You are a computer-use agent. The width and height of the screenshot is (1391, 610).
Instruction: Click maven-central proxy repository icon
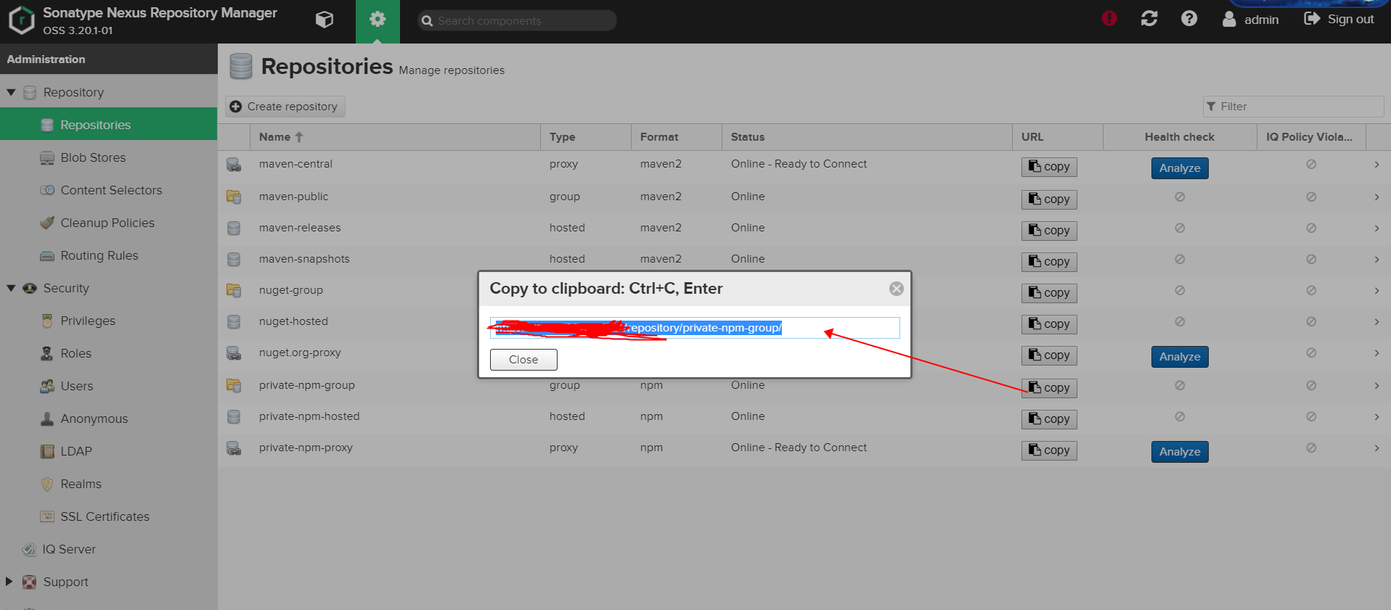234,165
